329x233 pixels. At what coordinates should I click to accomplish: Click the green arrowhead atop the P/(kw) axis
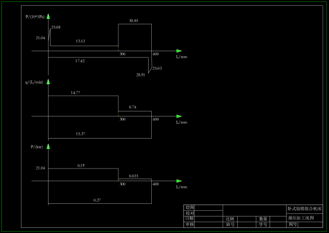pos(48,146)
